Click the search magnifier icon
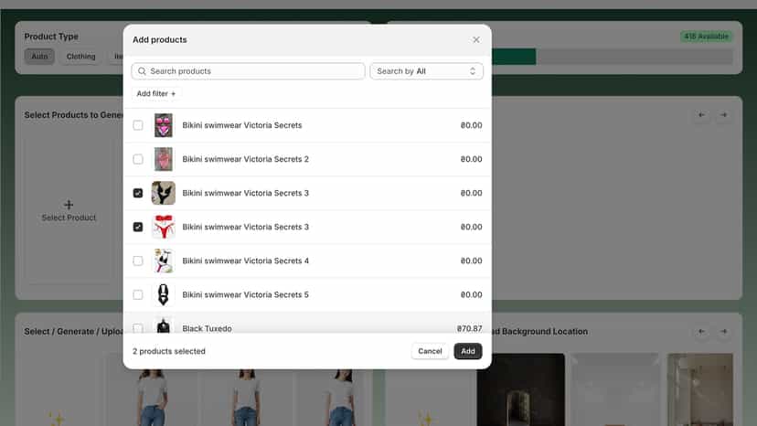757x426 pixels. 142,71
